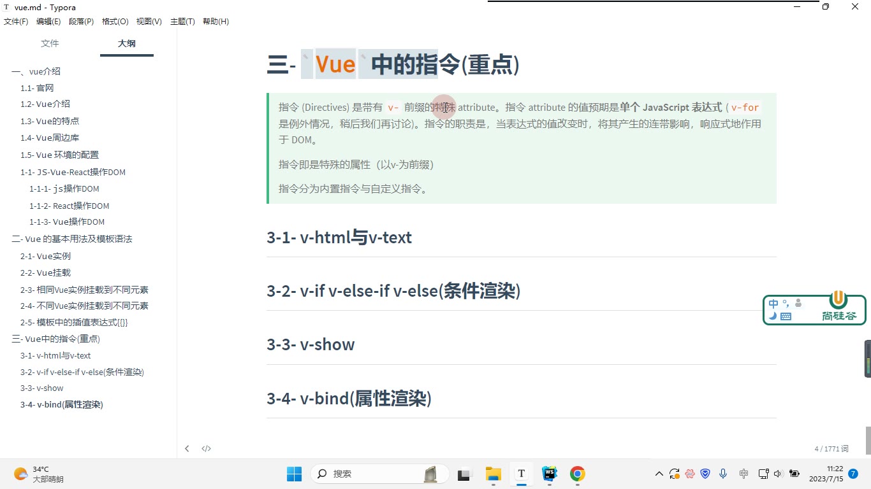The width and height of the screenshot is (871, 489).
Task: Jump to outline item 2-4- 不同Vue实例挂载到不同元素
Action: [x=85, y=306]
